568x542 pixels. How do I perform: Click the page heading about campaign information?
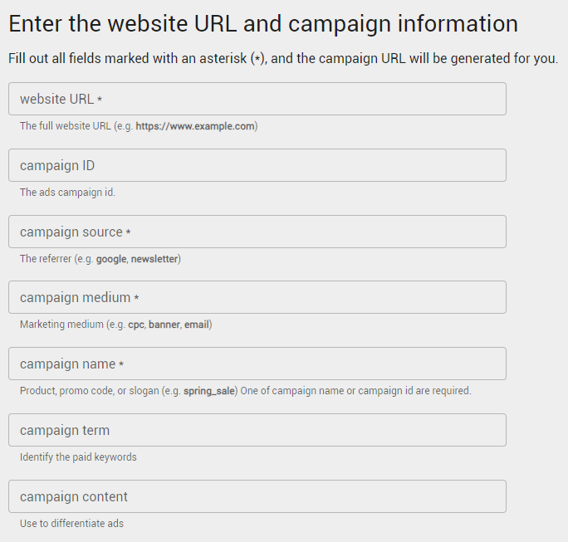coord(263,23)
